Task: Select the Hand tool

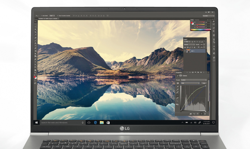Action: click(x=35, y=70)
